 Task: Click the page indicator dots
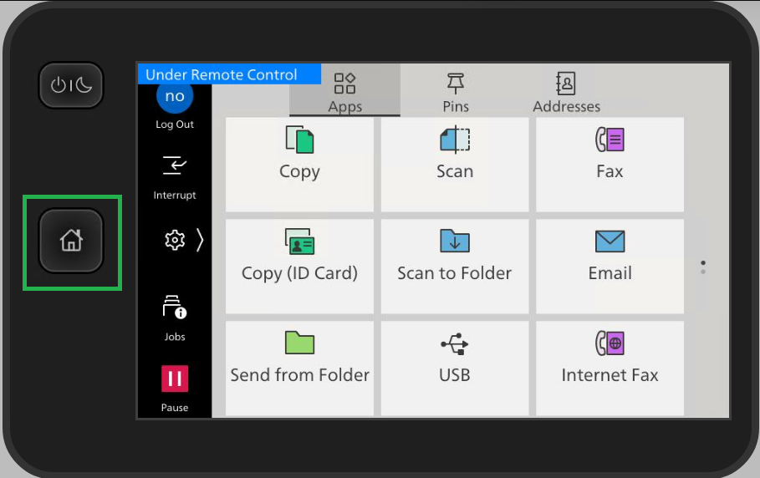(x=703, y=267)
